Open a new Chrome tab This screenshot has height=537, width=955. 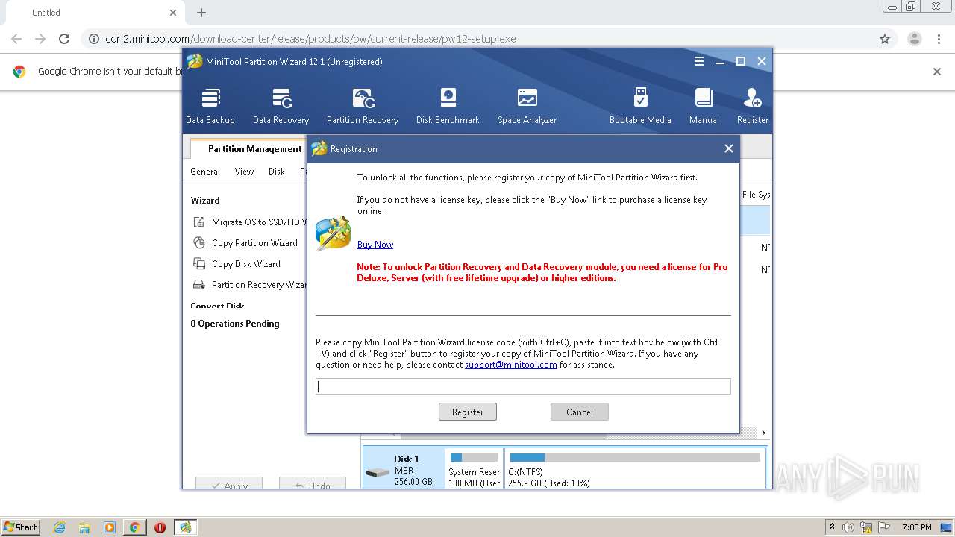[201, 13]
